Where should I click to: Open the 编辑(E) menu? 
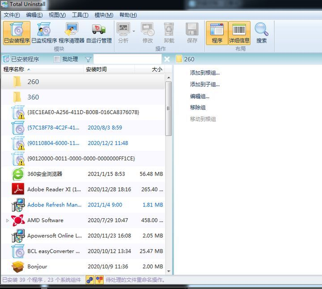(x=34, y=15)
